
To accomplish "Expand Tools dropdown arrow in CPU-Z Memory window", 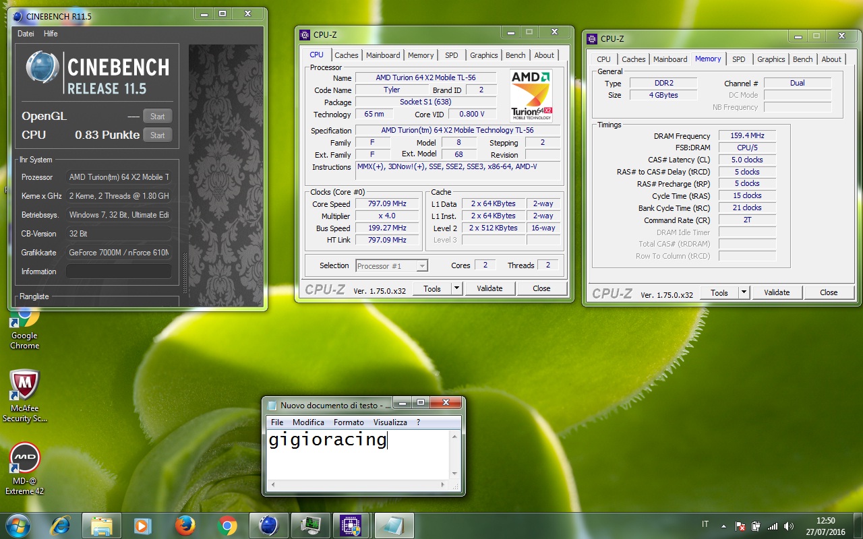I will (x=744, y=292).
